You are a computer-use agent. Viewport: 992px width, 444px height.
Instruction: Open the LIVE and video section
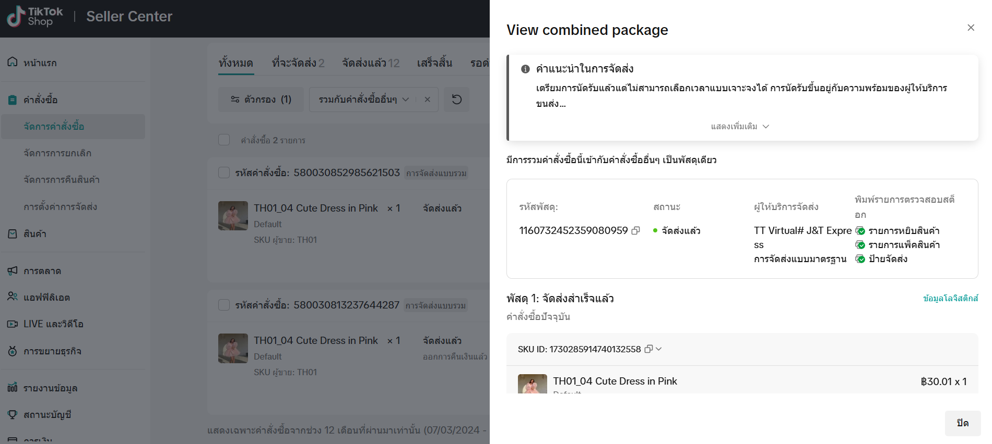click(53, 324)
